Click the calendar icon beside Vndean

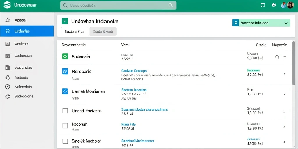(x=8, y=44)
